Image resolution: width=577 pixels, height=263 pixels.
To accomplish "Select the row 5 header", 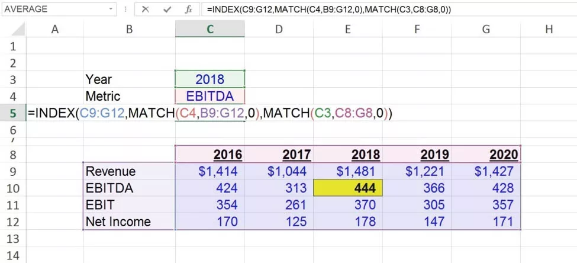I will [13, 113].
